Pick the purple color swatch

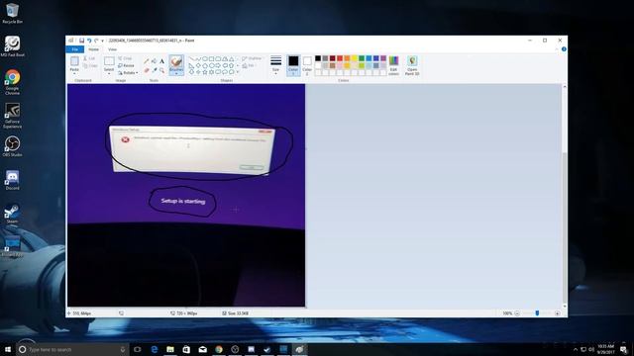383,58
